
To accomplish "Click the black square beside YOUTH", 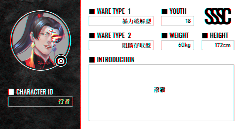I will tap(165, 11).
